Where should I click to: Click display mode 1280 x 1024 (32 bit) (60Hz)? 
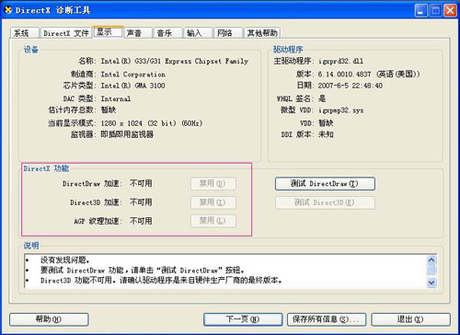[152, 123]
